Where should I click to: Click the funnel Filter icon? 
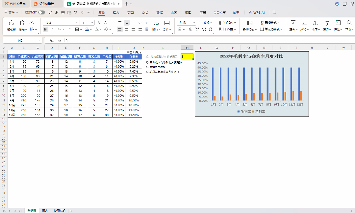tap(327, 23)
